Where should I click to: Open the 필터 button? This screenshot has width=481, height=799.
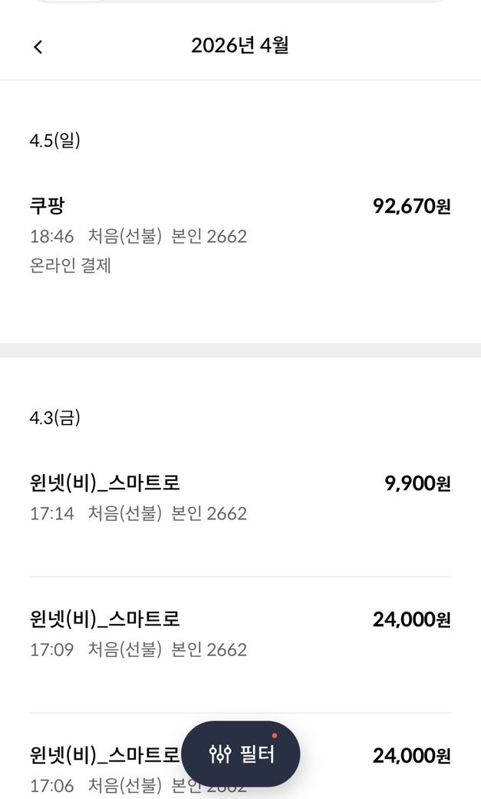241,754
